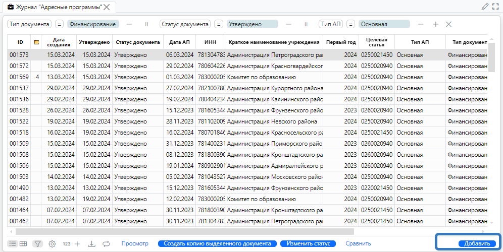Screen dimensions: 503x252
Task: Expand journal to fullscreen
Action: [495, 7]
